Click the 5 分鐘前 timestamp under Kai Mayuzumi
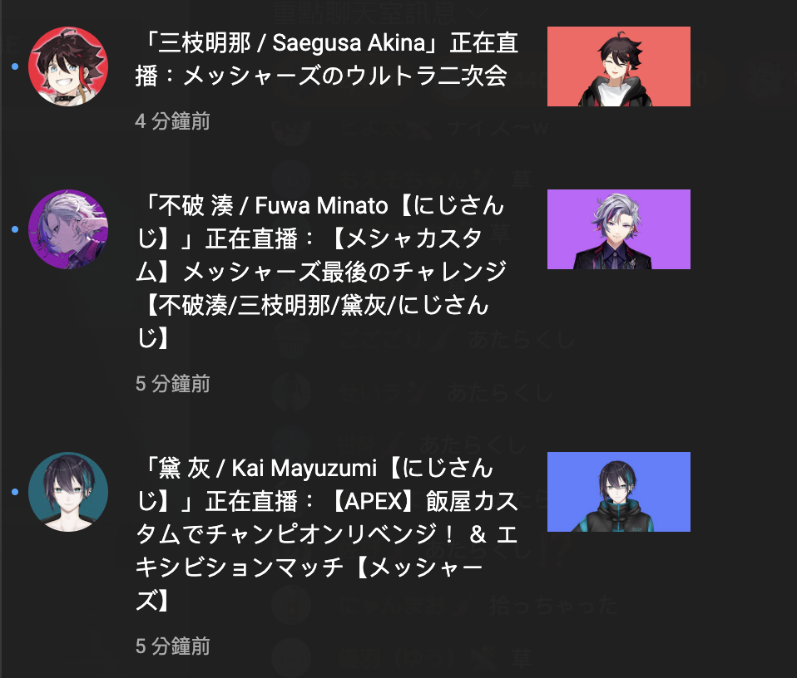 [172, 646]
